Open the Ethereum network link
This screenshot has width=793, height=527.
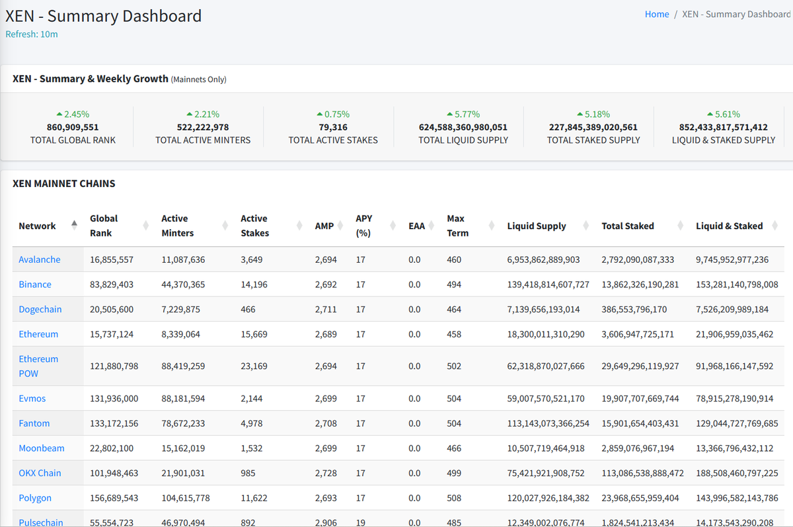pos(38,334)
